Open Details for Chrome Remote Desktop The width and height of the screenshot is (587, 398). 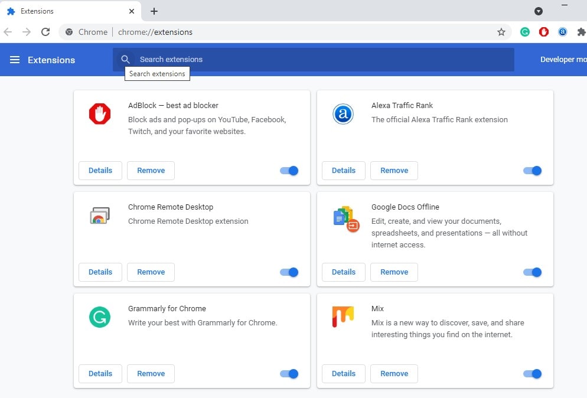100,272
